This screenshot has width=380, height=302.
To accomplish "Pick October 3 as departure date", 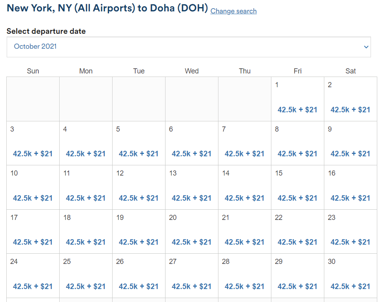I will [33, 154].
